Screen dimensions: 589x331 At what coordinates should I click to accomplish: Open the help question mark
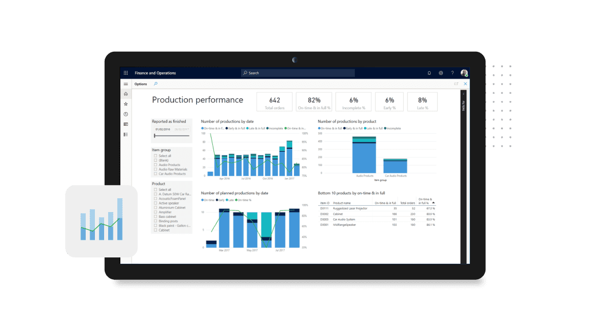pos(452,73)
